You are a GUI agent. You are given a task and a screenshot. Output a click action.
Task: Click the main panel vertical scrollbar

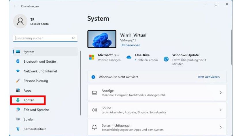(x=231, y=47)
